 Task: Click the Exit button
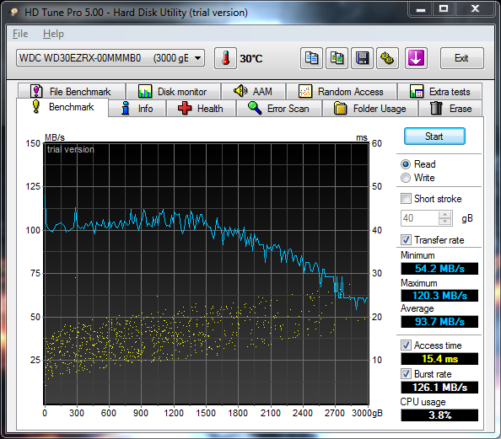(x=461, y=58)
